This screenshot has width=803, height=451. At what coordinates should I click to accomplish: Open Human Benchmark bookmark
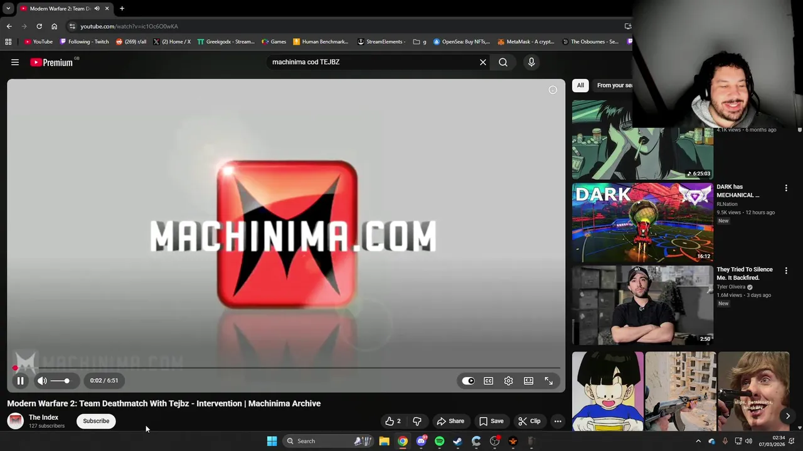pyautogui.click(x=321, y=42)
